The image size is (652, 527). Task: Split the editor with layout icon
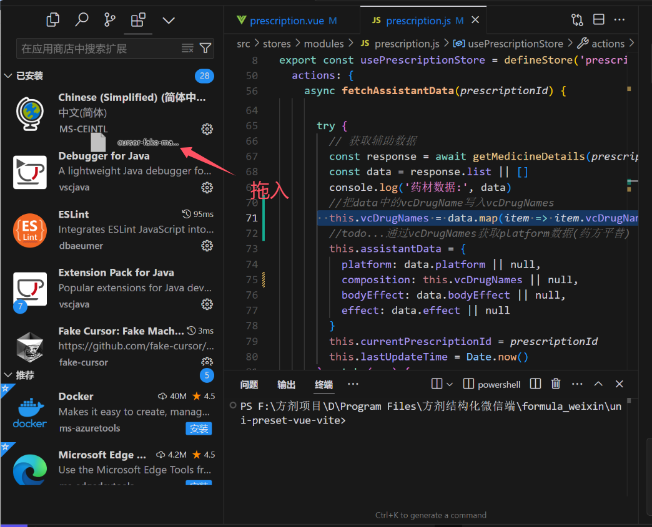click(598, 20)
